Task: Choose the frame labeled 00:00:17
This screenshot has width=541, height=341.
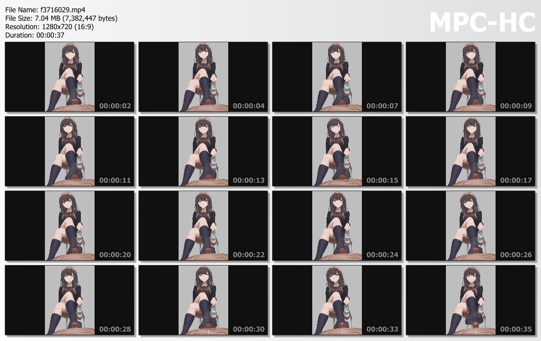Action: (x=471, y=151)
